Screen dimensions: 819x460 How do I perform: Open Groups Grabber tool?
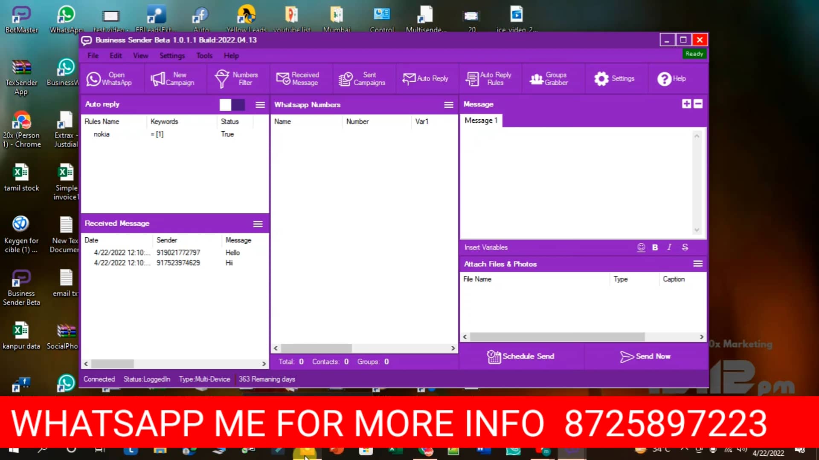click(x=549, y=79)
